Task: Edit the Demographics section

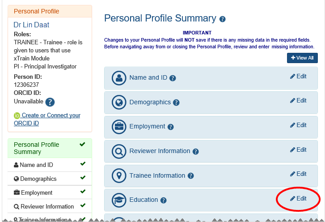Action: (x=298, y=101)
